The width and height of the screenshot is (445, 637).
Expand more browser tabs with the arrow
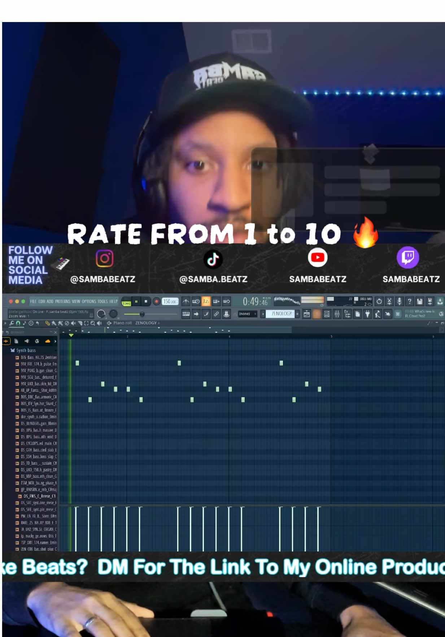click(55, 341)
